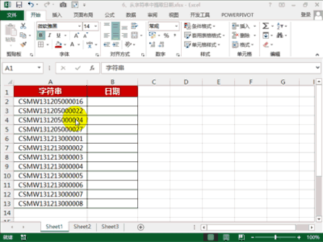Expand the formula bar with chevron
Screen dimensions: 323x242
(x=317, y=67)
